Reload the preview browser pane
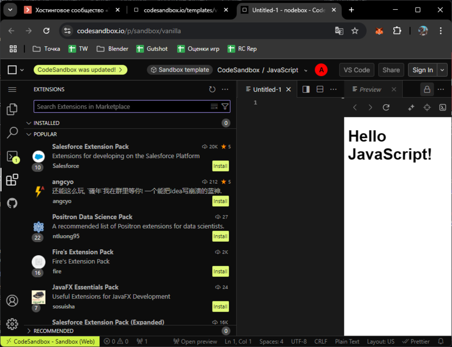 (x=386, y=108)
